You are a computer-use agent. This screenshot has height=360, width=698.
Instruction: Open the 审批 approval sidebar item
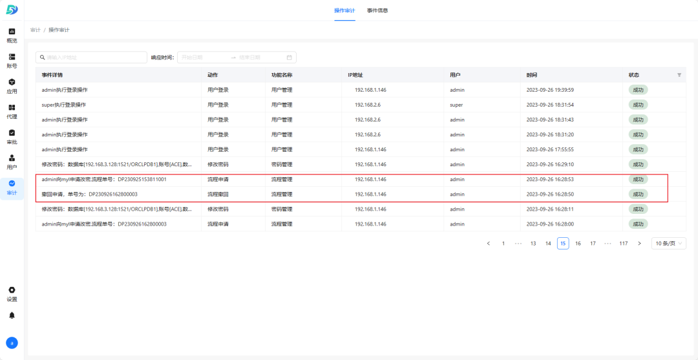coord(12,136)
